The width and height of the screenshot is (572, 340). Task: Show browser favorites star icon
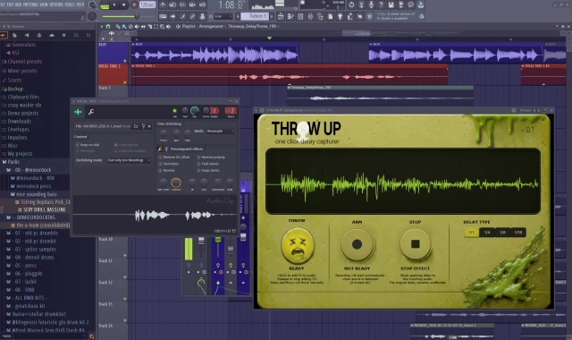[x=63, y=35]
